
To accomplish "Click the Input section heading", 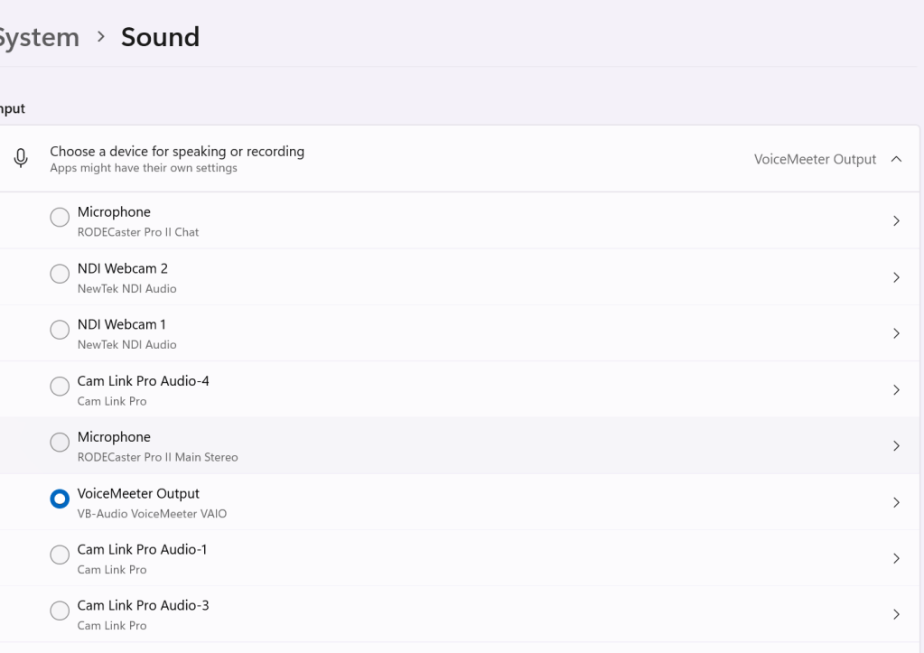I will click(x=13, y=109).
